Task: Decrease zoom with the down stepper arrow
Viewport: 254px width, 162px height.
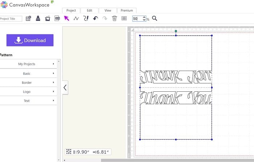Action: 144,20
